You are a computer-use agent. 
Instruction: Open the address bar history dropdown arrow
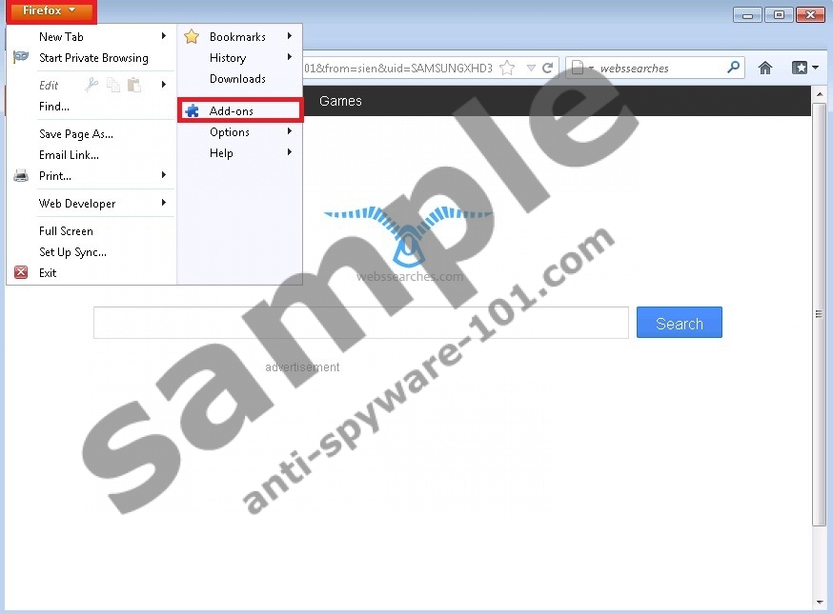531,69
